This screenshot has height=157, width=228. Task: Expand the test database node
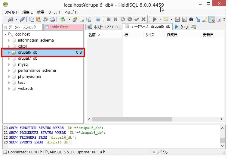(9, 83)
